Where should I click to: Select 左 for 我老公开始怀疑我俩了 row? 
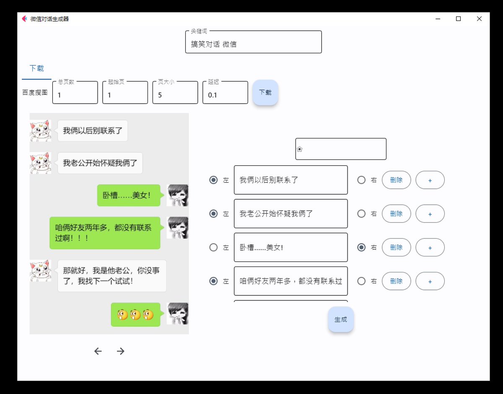click(213, 214)
